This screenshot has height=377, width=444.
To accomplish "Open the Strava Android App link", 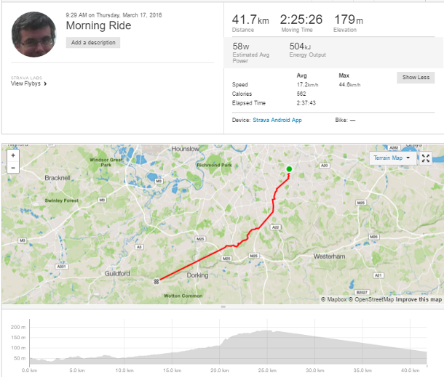I will (x=277, y=120).
